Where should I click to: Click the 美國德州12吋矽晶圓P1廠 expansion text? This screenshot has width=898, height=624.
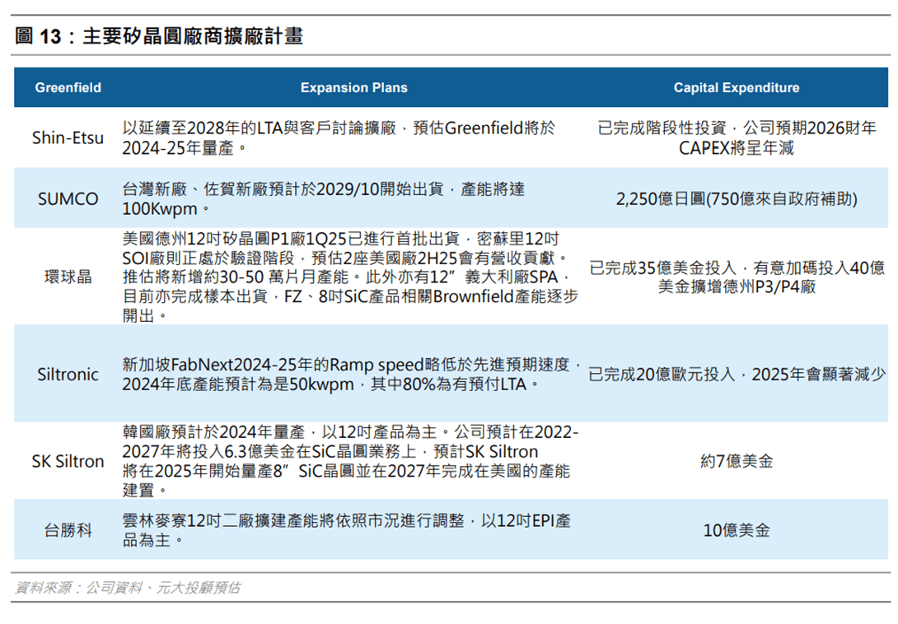click(350, 277)
